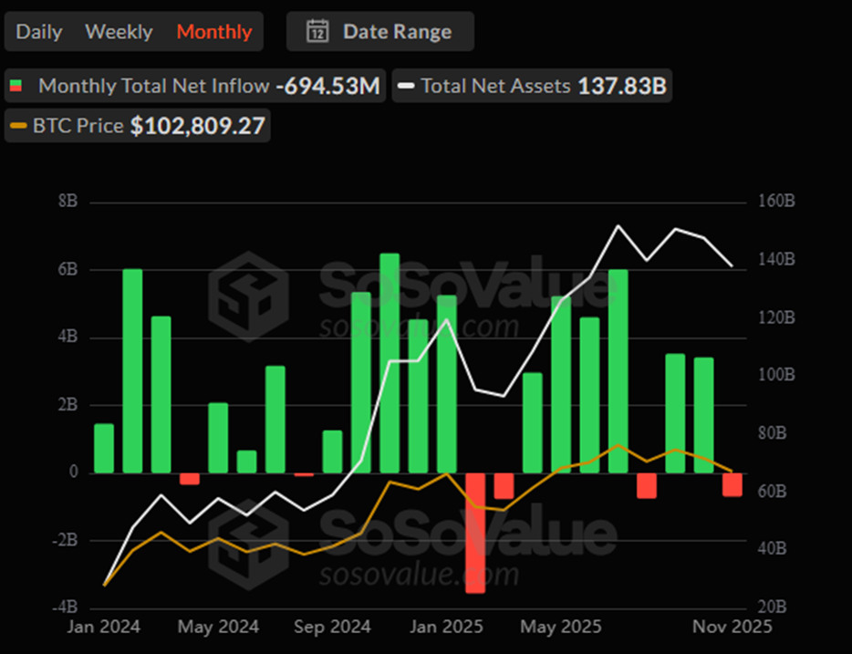
Task: Click the large red outflow bar below -2B
Action: click(475, 532)
